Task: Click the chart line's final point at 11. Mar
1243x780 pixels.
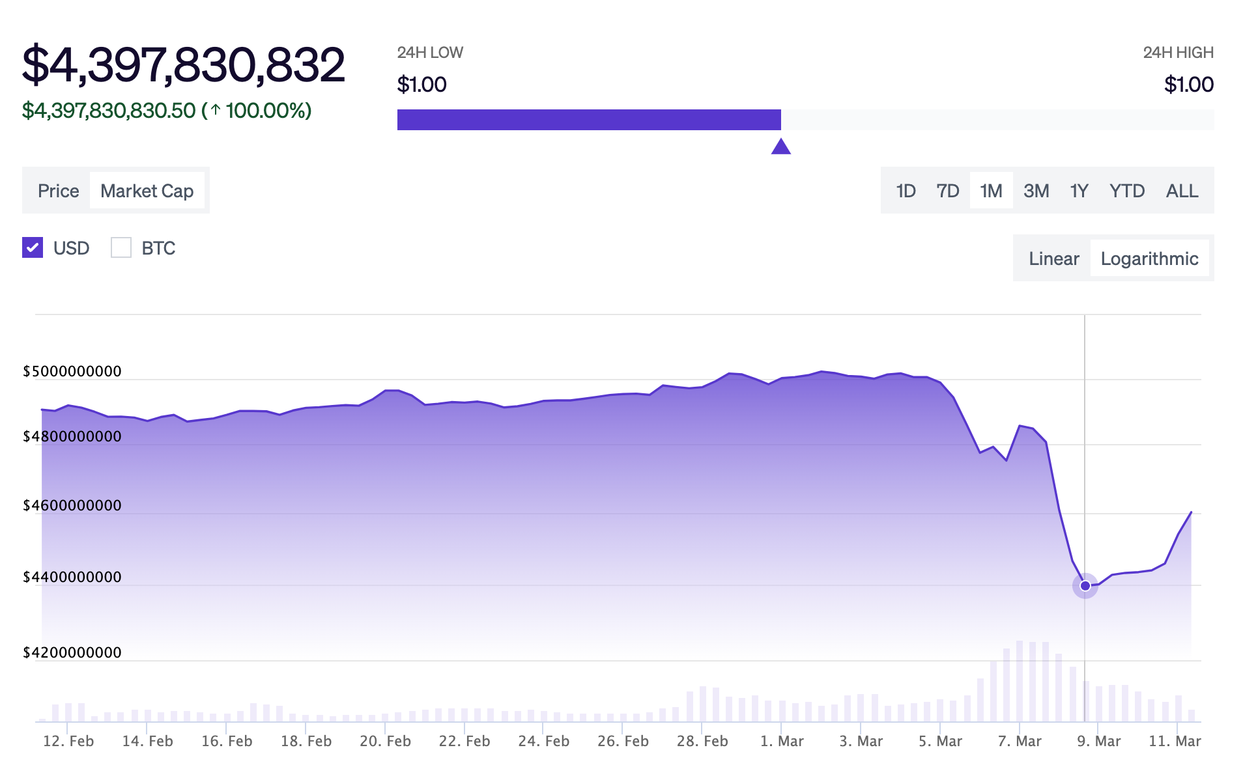Action: pyautogui.click(x=1191, y=512)
